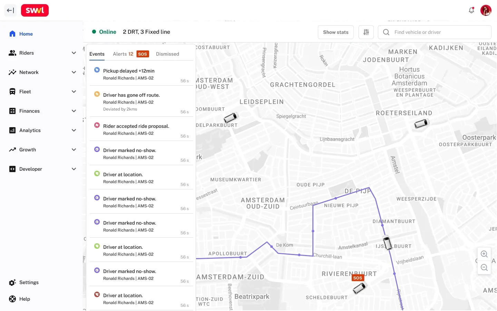Open the user profile avatar
The height and width of the screenshot is (311, 497).
(x=486, y=10)
